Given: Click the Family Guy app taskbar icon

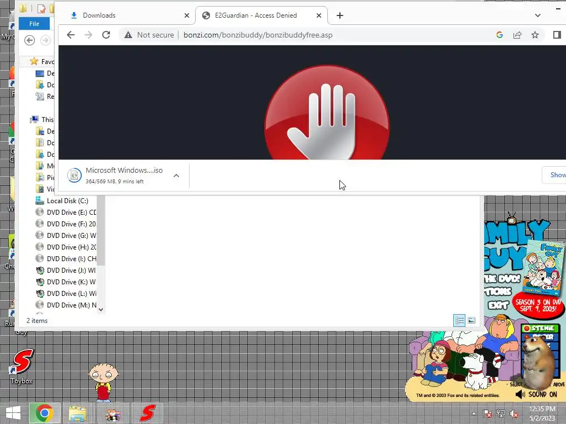Looking at the screenshot, I should tap(113, 414).
